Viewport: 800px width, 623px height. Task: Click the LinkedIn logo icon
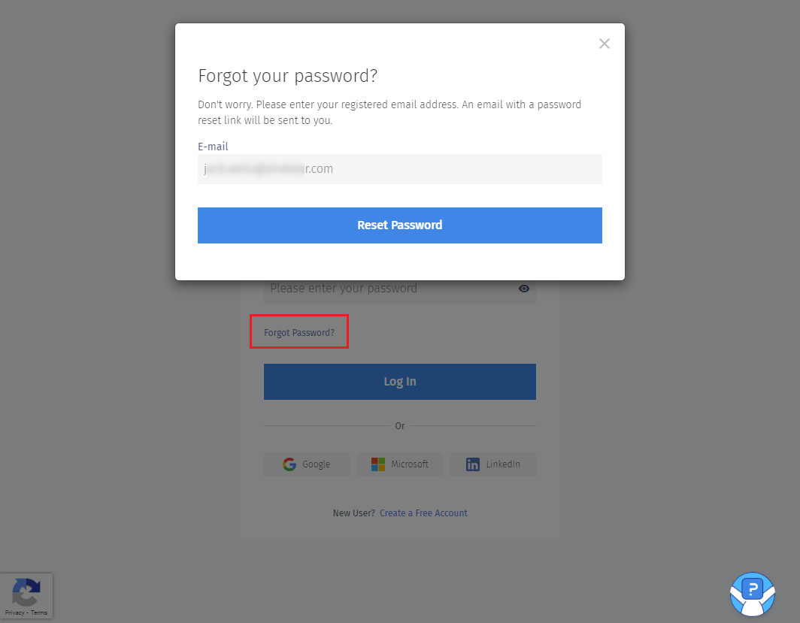coord(473,464)
